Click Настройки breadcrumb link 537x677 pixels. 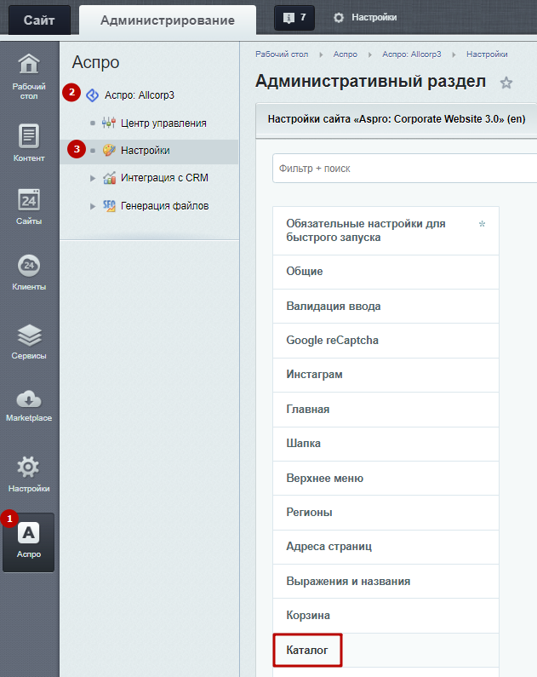click(x=487, y=55)
